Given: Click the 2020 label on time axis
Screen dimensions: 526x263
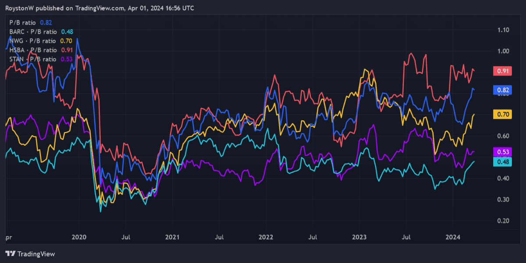Looking at the screenshot, I should pos(79,238).
